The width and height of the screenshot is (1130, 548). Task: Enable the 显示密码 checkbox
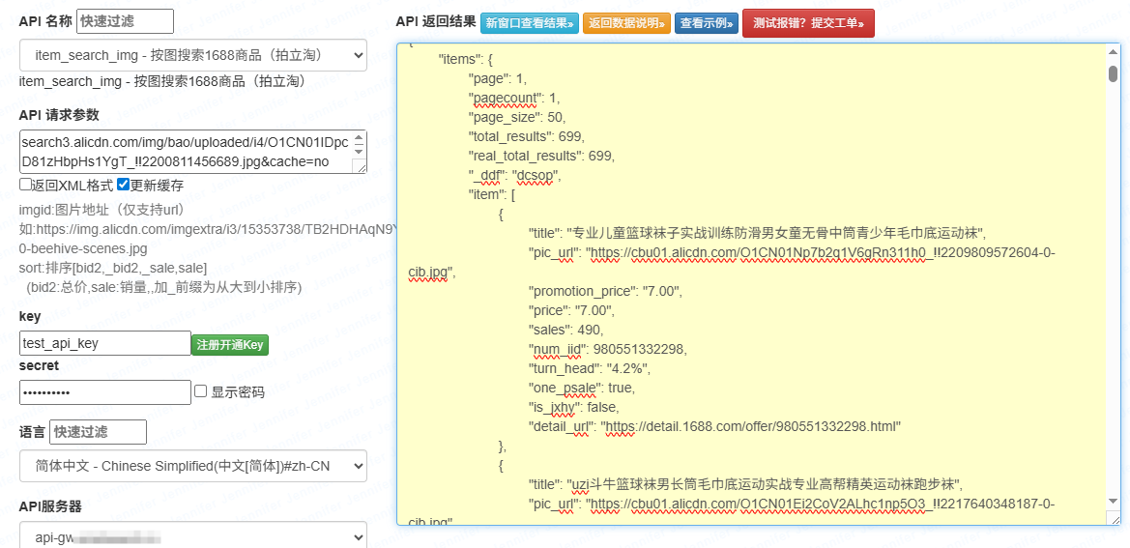click(x=201, y=391)
